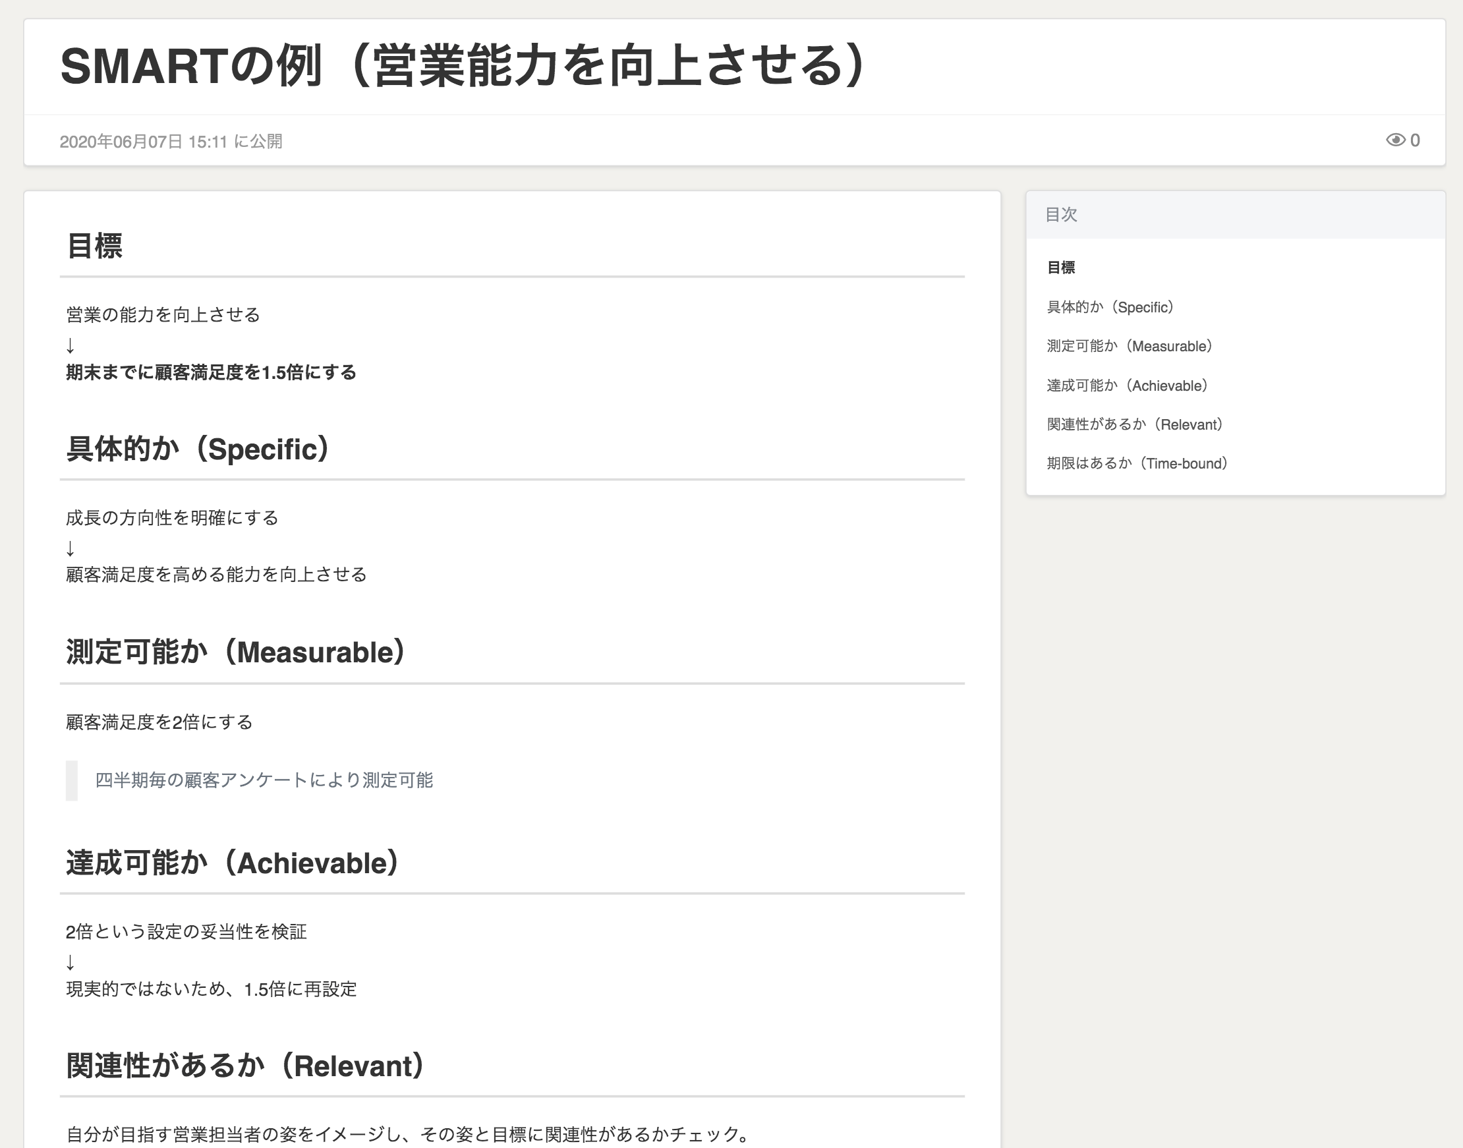This screenshot has width=1463, height=1148.
Task: Click the article title SMARTの例
Action: (463, 66)
